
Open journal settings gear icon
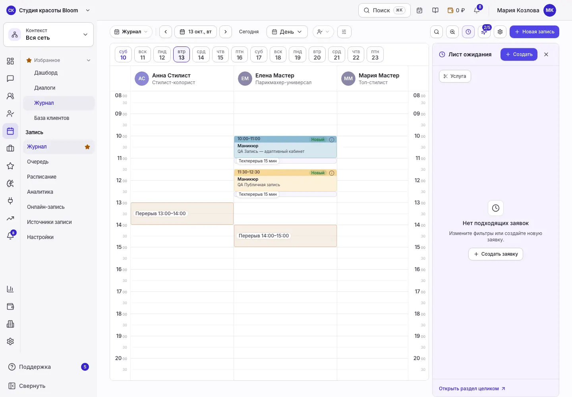(x=500, y=32)
